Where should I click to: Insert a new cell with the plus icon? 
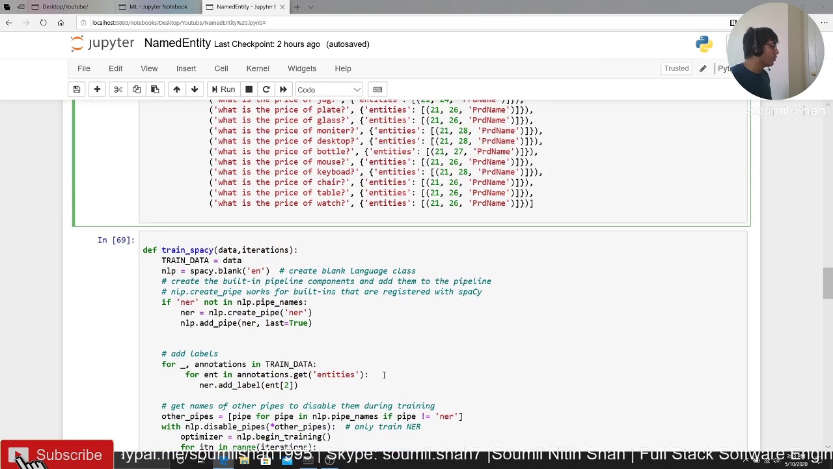tap(97, 89)
